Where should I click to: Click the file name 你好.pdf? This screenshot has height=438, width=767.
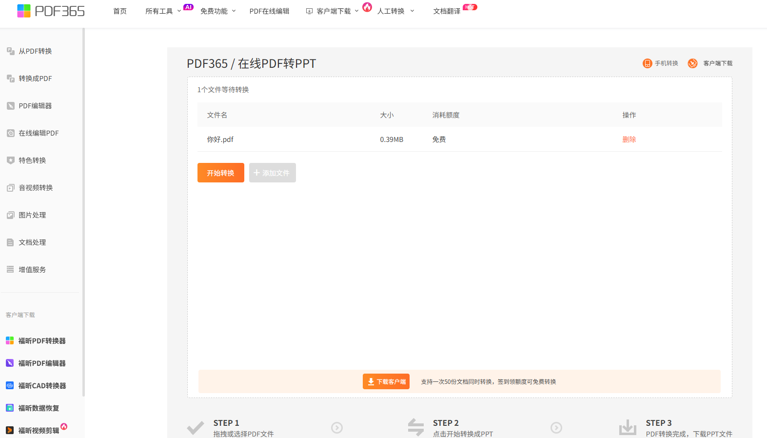pyautogui.click(x=220, y=139)
